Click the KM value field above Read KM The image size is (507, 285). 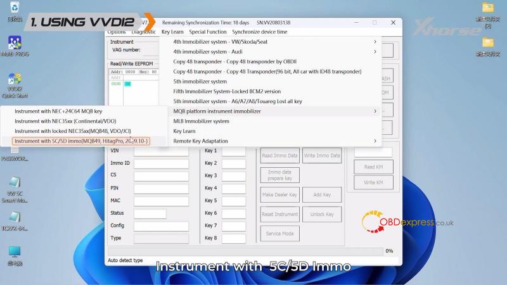point(373,152)
